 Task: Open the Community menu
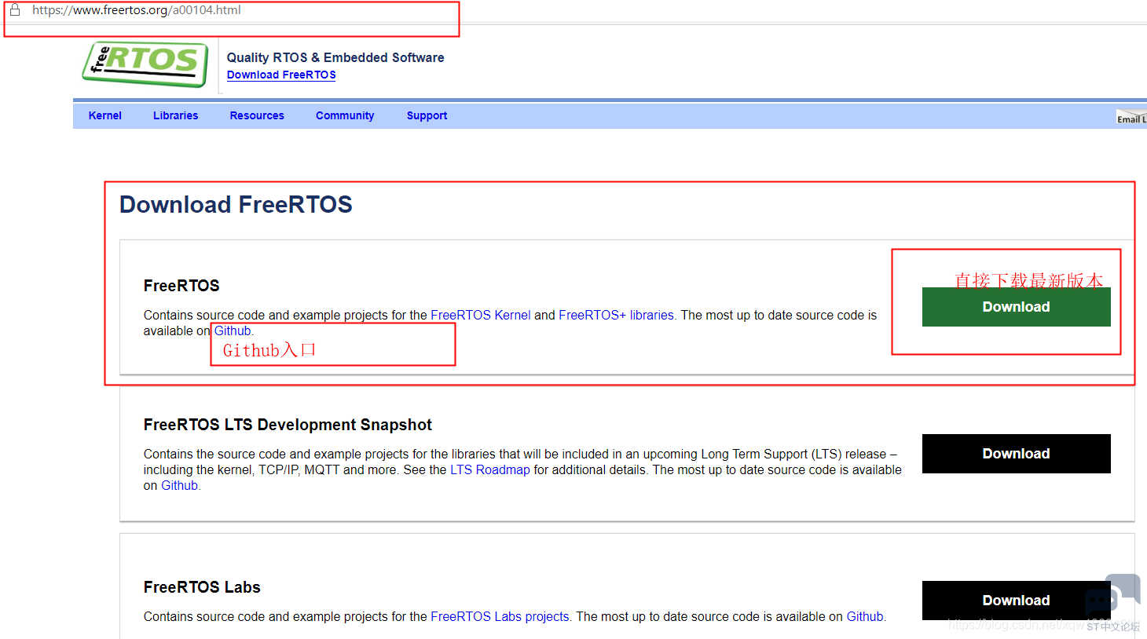click(x=345, y=115)
